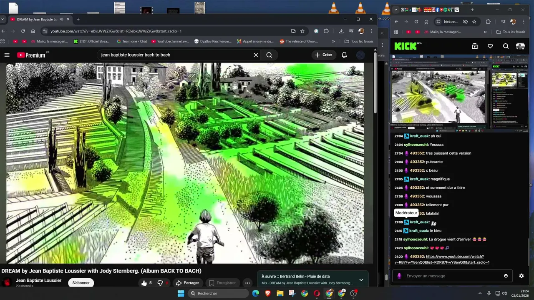Open Kick profile avatar menu
This screenshot has width=534, height=300.
520,46
